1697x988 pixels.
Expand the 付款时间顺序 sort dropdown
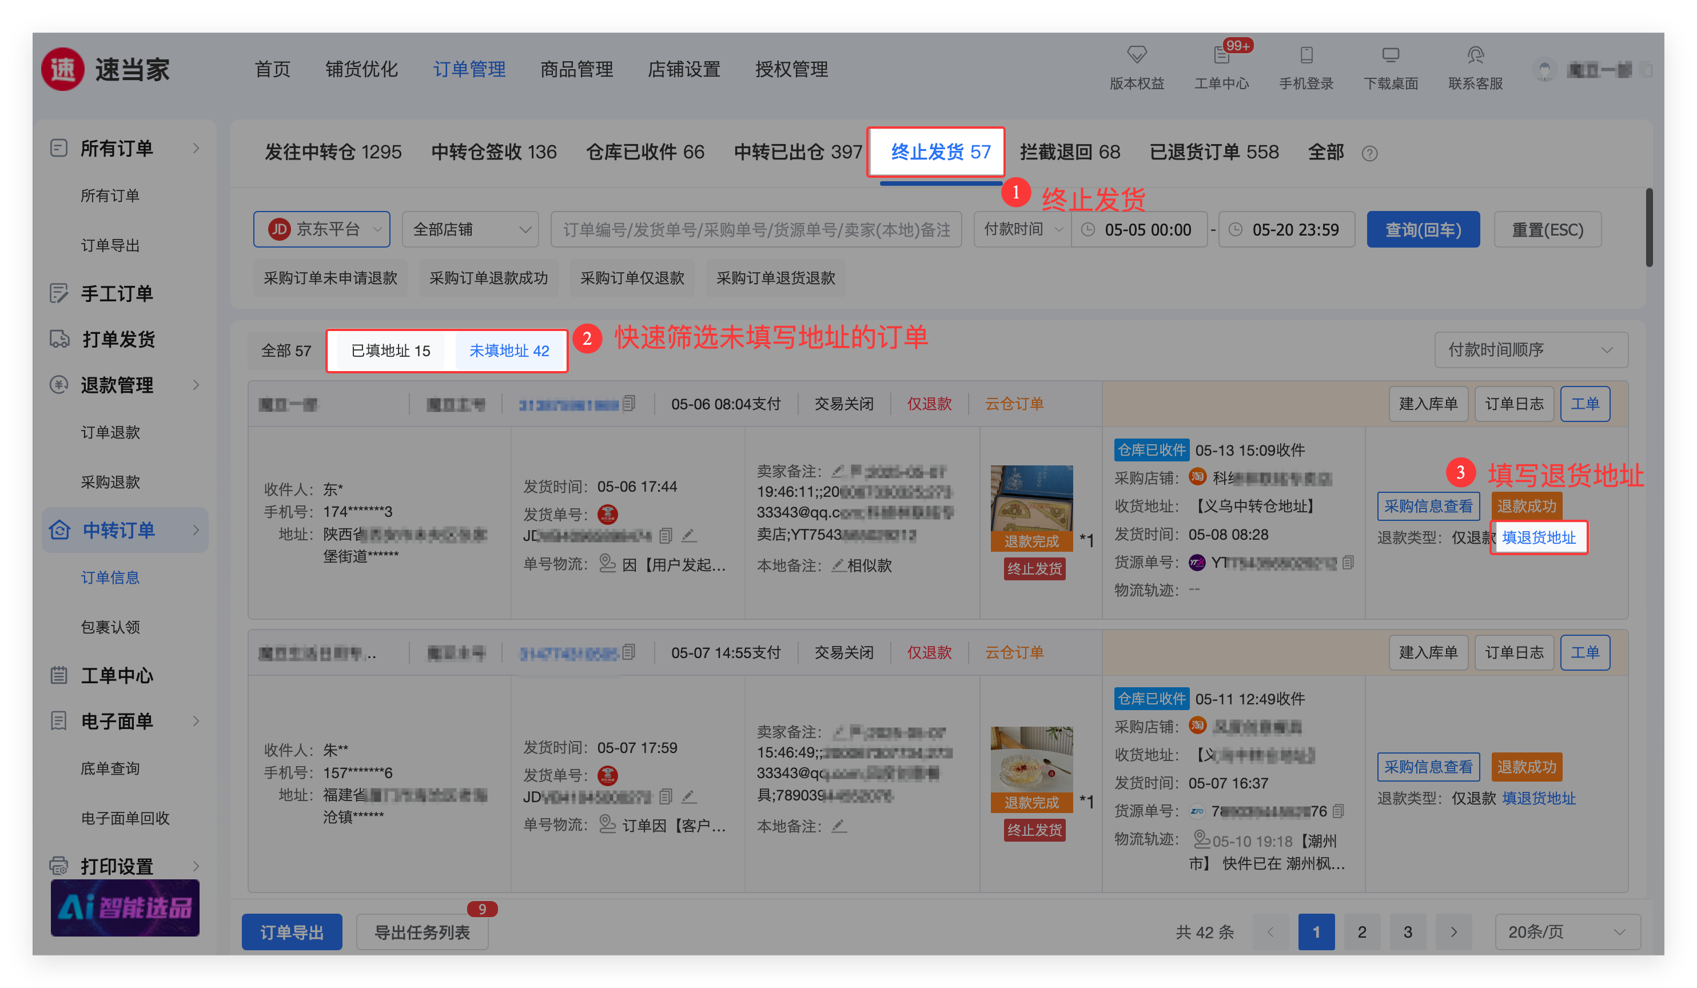[x=1531, y=350]
